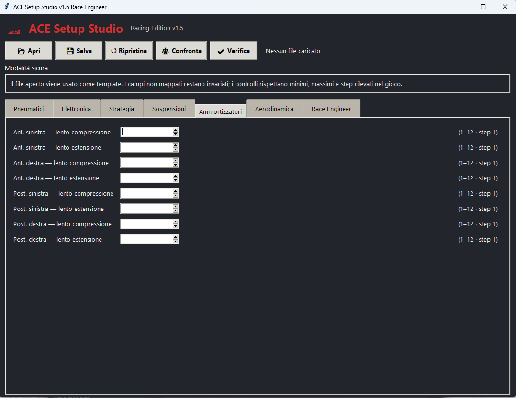Click the range hint beside Ant. destra lento compressione
This screenshot has height=398, width=516.
478,163
